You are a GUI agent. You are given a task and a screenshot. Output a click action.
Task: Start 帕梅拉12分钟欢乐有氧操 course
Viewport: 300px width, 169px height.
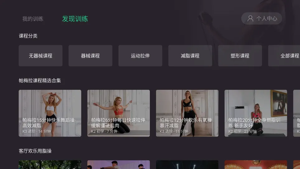187,113
